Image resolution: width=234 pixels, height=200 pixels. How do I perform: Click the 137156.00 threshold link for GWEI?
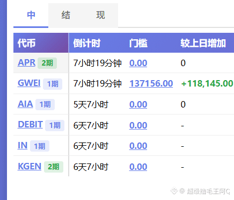151,83
